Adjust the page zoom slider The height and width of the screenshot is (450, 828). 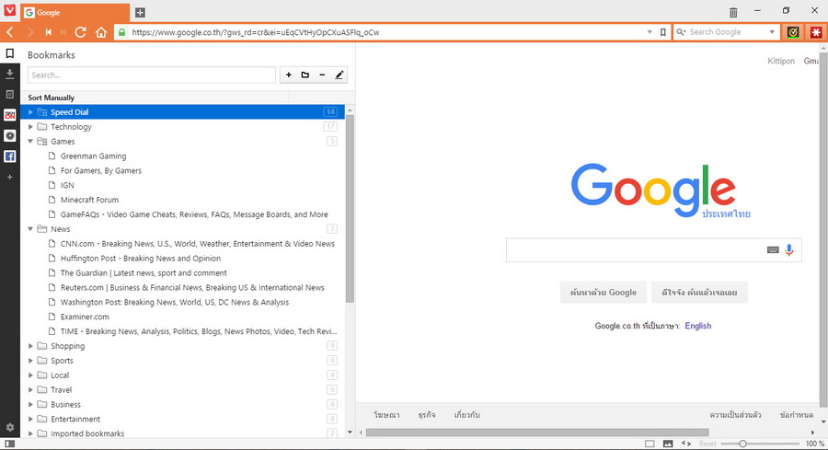(x=743, y=444)
